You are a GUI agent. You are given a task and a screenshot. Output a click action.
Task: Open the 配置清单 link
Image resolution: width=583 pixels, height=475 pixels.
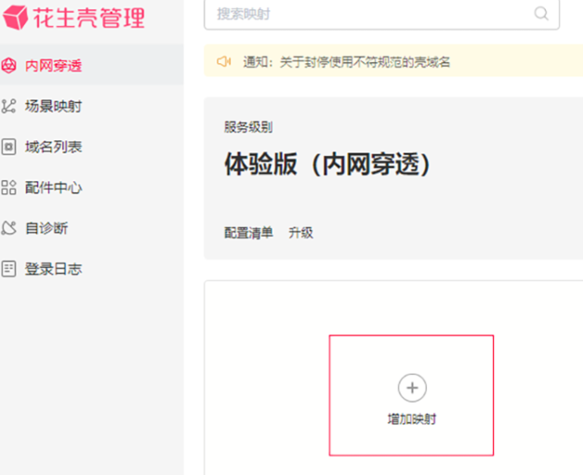[248, 232]
